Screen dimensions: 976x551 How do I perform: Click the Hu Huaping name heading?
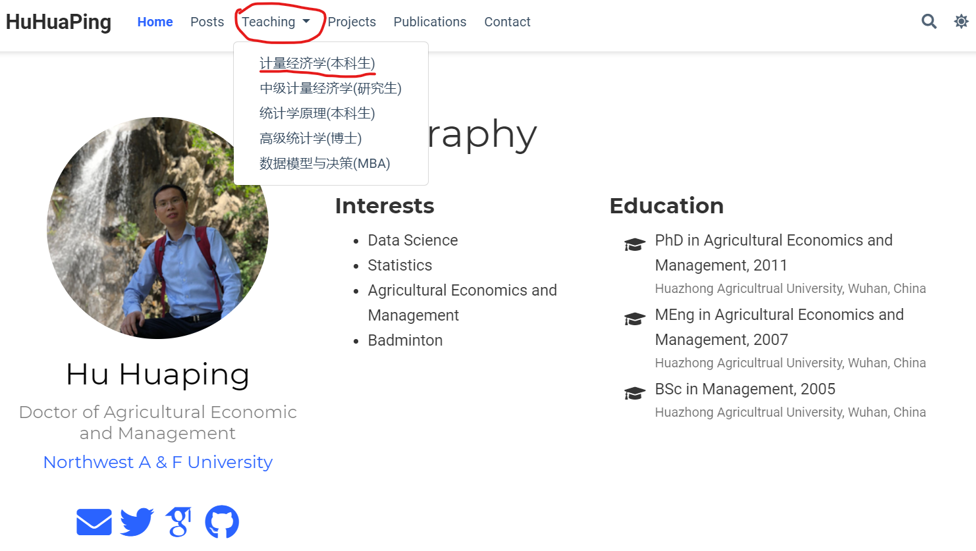[158, 374]
